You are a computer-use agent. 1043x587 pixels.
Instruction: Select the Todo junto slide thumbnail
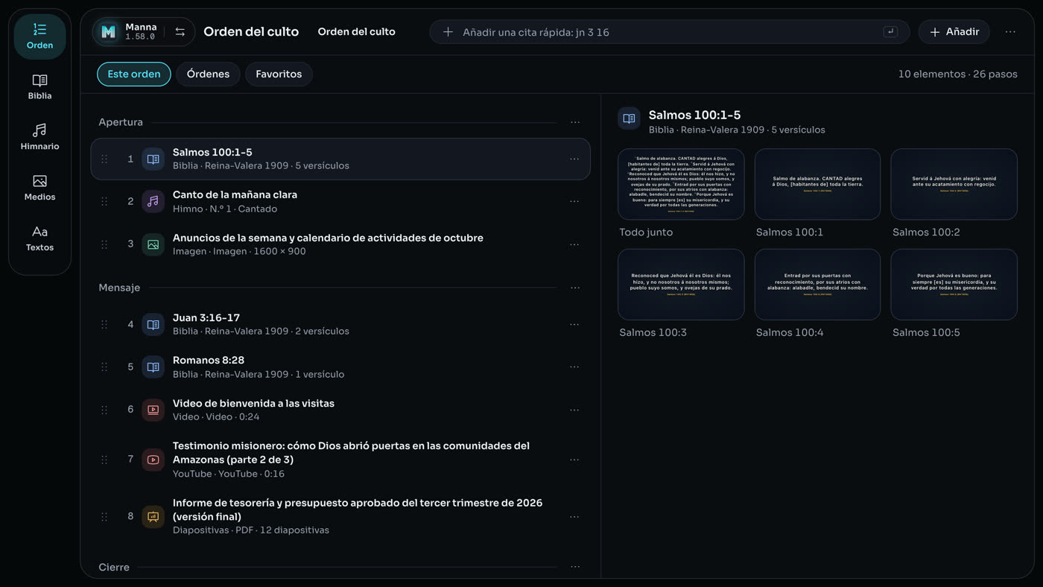(681, 184)
